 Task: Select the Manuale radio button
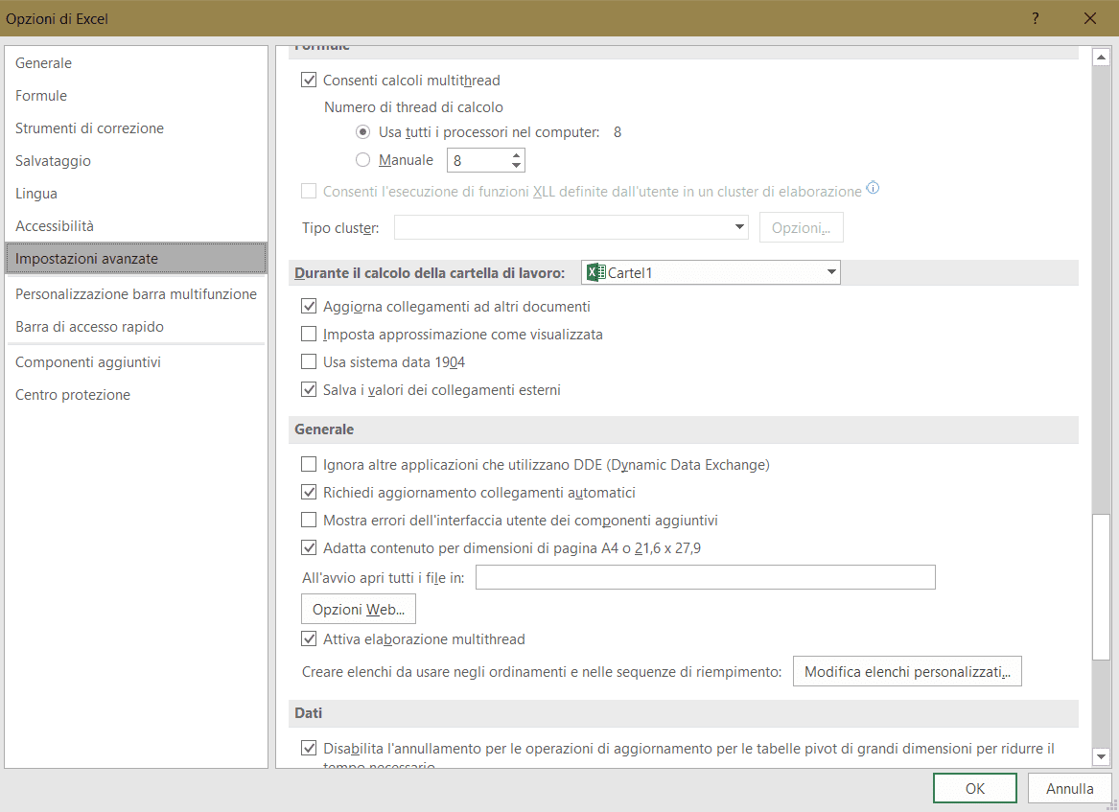(363, 160)
